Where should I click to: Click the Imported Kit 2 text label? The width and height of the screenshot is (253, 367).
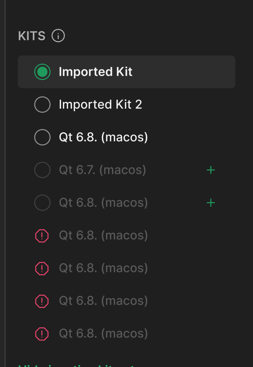click(100, 105)
